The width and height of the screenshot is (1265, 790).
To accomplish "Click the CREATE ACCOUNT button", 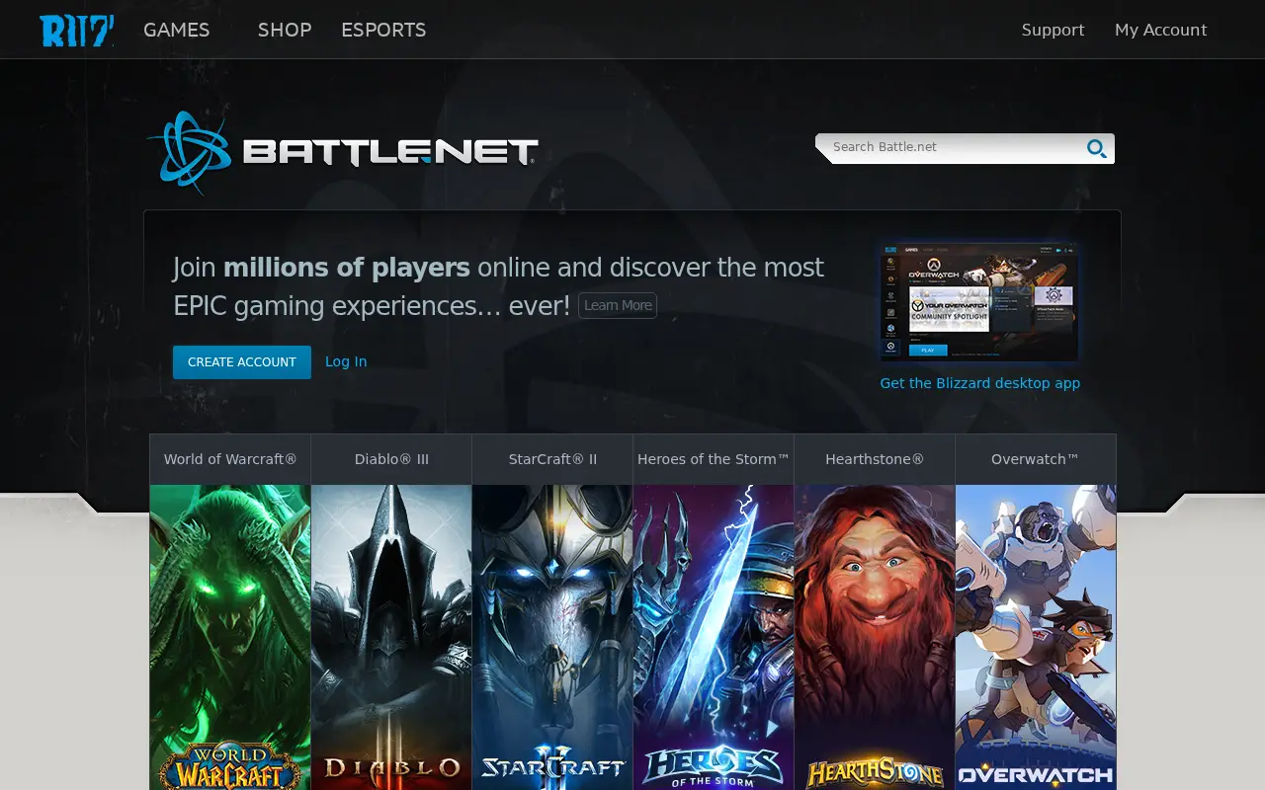I will coord(242,362).
